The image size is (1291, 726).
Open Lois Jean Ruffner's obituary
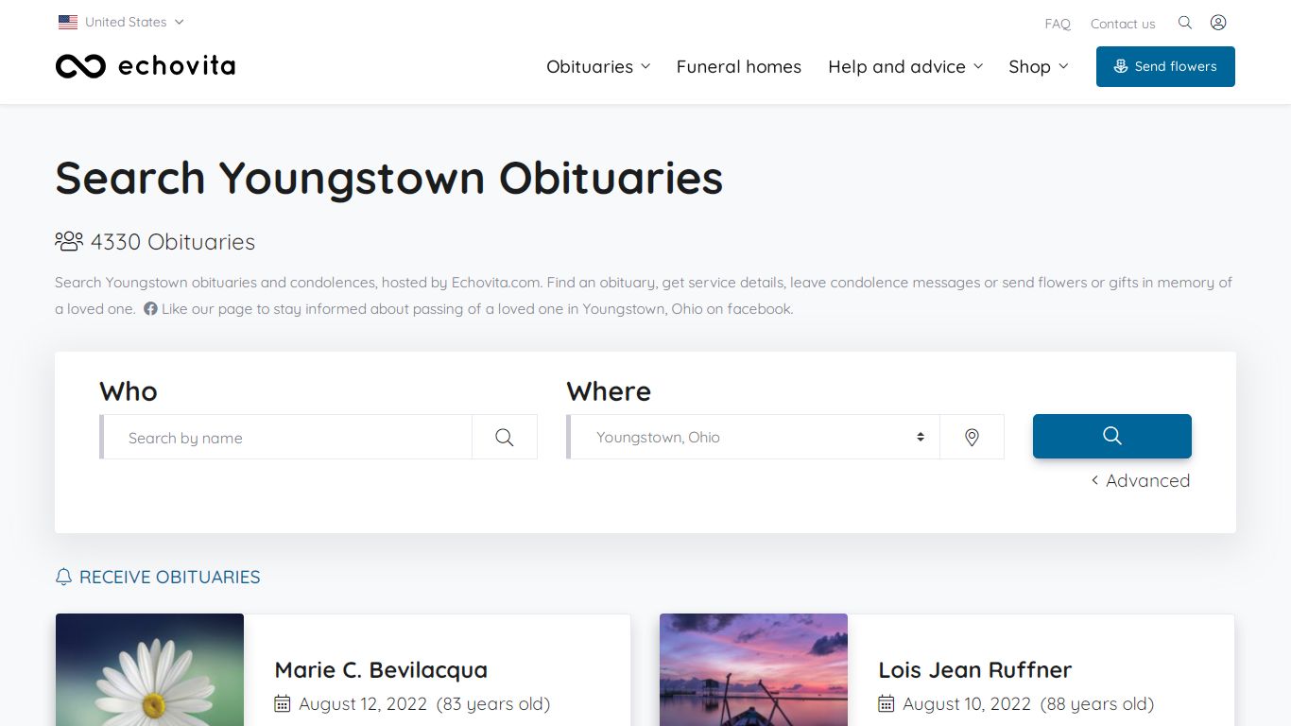click(x=975, y=669)
